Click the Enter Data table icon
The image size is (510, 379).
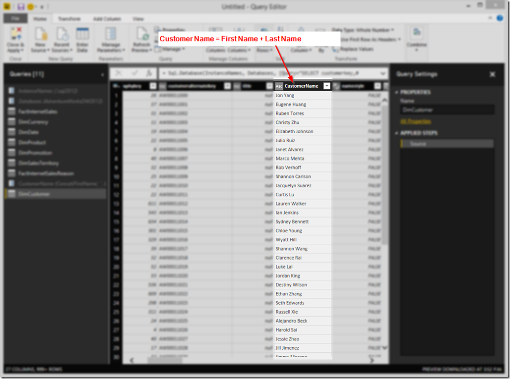pos(82,34)
